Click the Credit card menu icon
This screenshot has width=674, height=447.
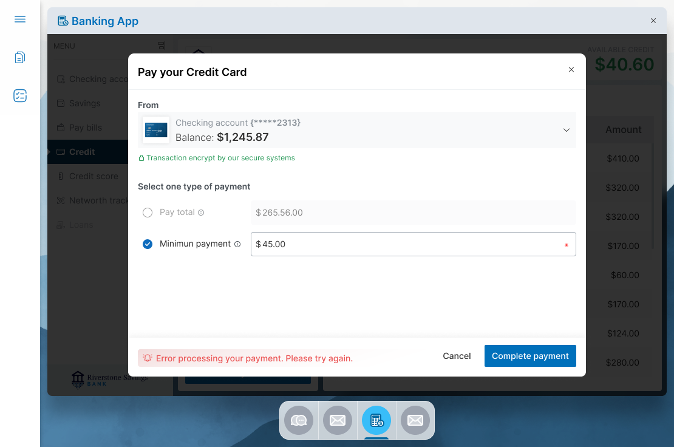(61, 152)
